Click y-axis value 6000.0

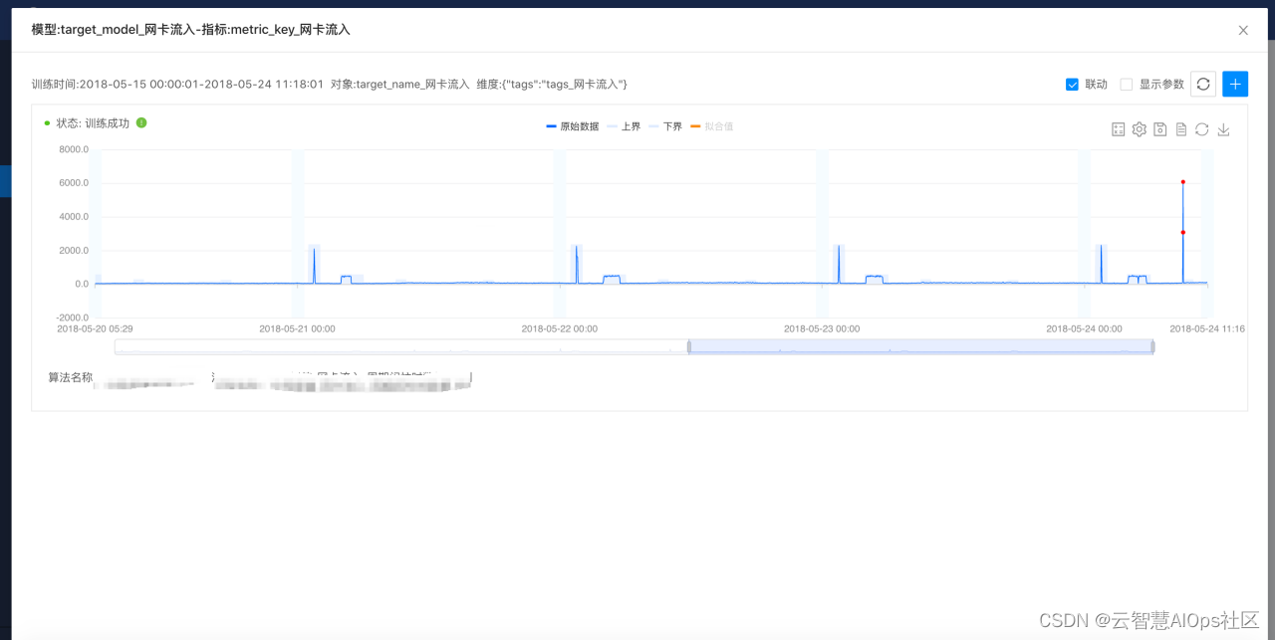pos(74,183)
